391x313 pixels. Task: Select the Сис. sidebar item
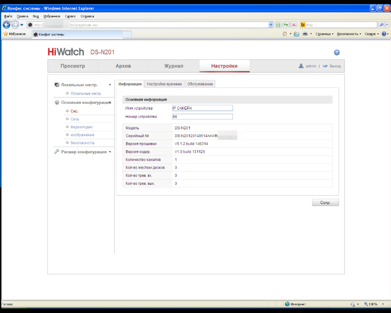point(75,111)
